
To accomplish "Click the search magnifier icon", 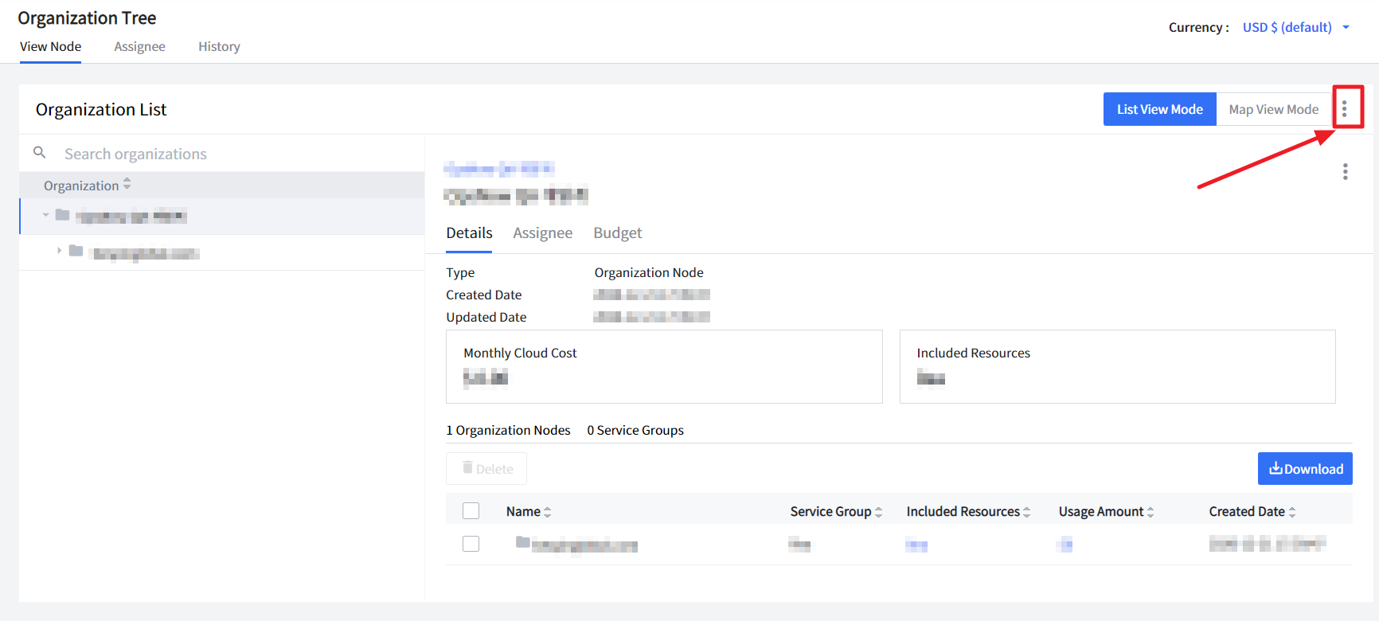I will pyautogui.click(x=39, y=153).
